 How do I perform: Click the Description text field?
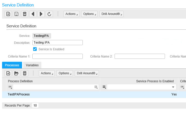click(x=58, y=43)
